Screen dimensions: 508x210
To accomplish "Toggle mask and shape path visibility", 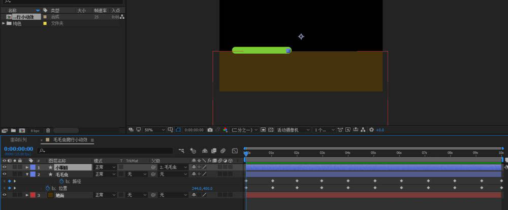I will tap(178, 130).
